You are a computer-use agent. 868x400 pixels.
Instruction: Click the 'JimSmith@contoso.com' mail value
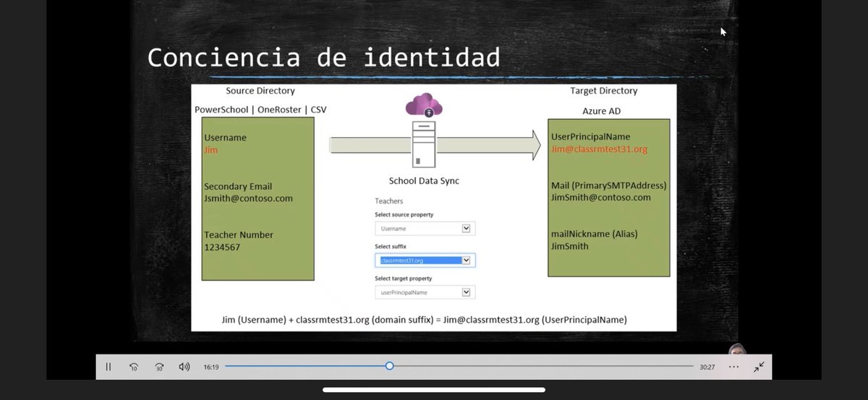(x=600, y=197)
